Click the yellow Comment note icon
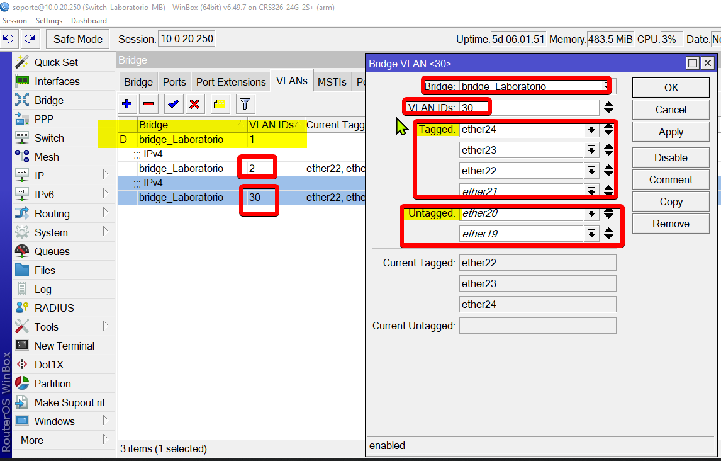Image resolution: width=721 pixels, height=461 pixels. 220,104
